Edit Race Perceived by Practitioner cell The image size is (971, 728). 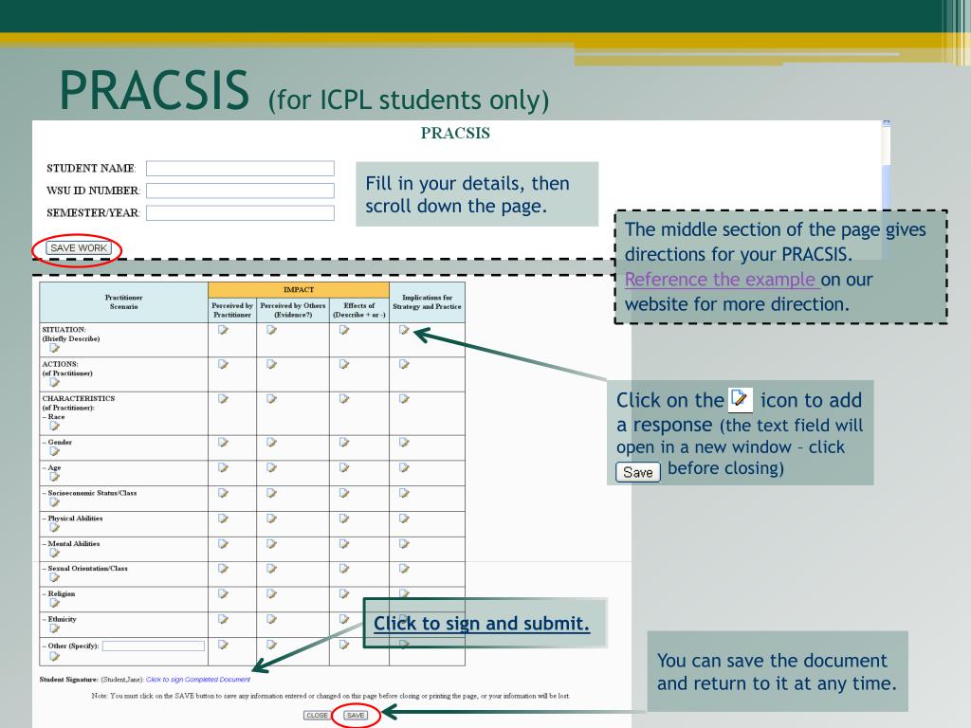tap(224, 399)
